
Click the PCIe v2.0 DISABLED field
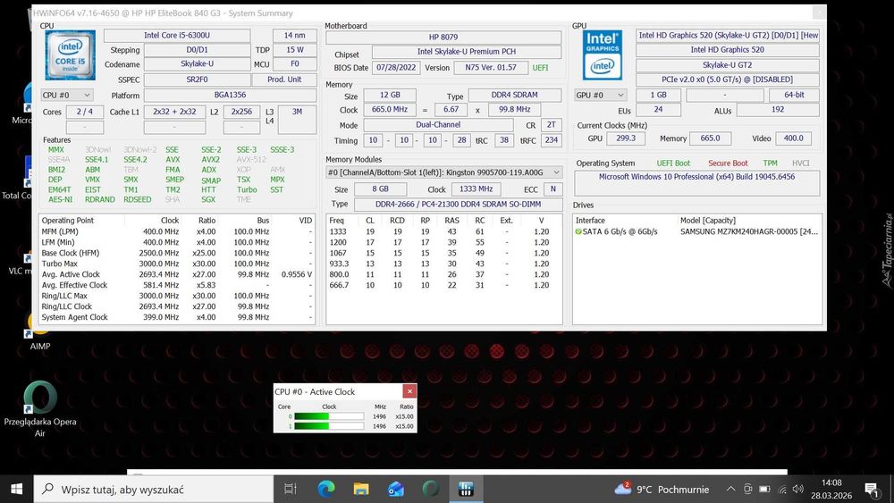pos(728,80)
